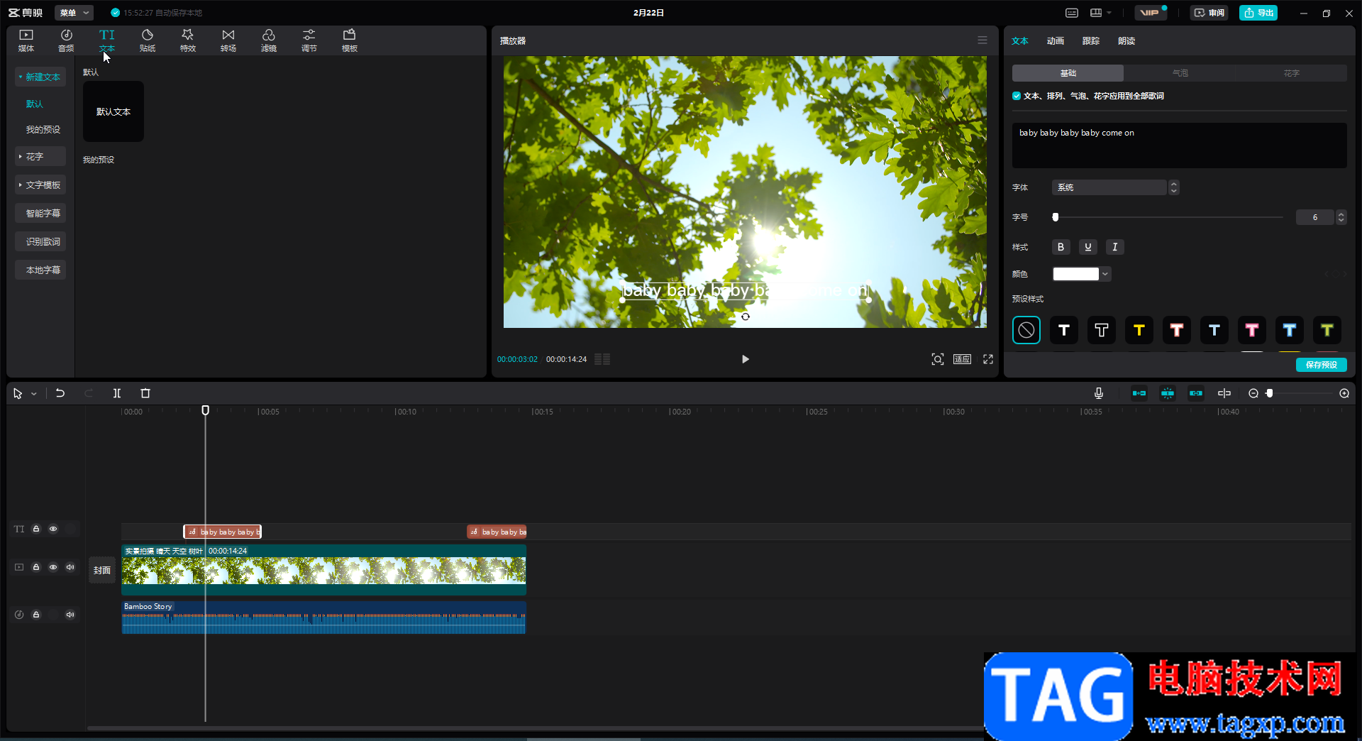Open the 媒体 (Media) panel icon

(x=26, y=40)
